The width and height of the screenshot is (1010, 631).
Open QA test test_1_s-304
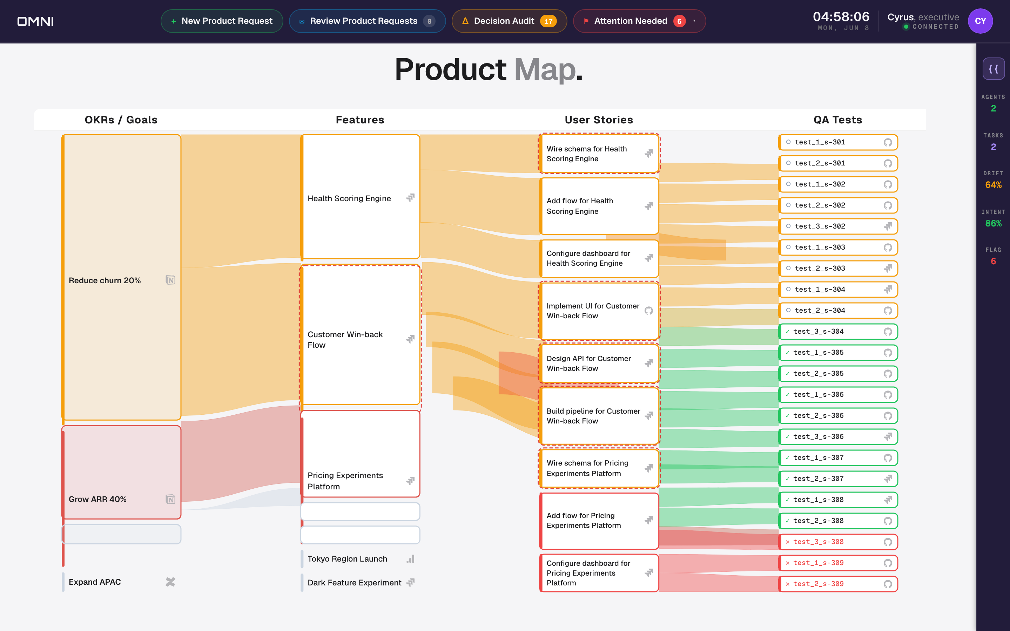(x=838, y=289)
